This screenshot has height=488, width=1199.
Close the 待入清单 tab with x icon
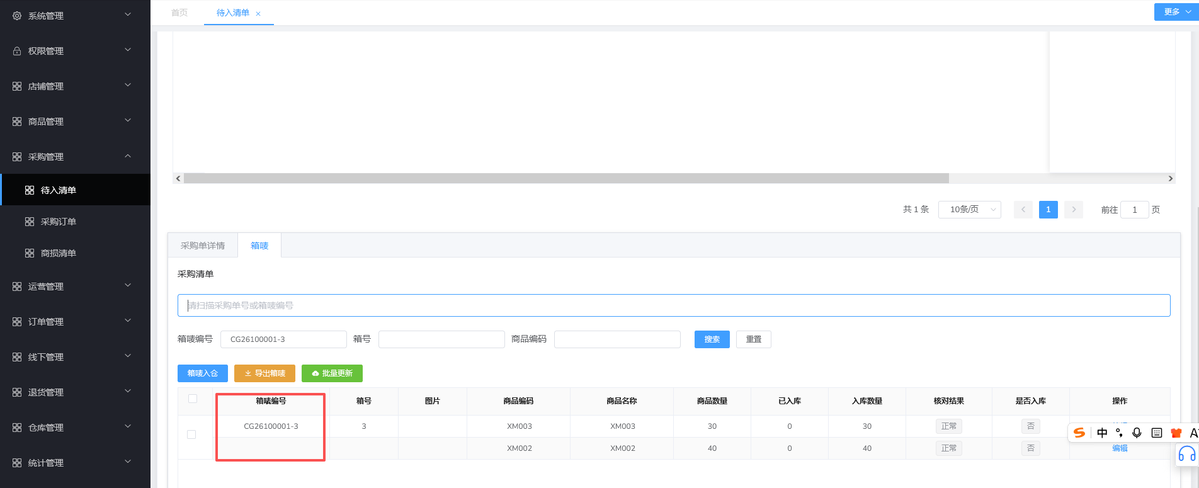(x=258, y=14)
